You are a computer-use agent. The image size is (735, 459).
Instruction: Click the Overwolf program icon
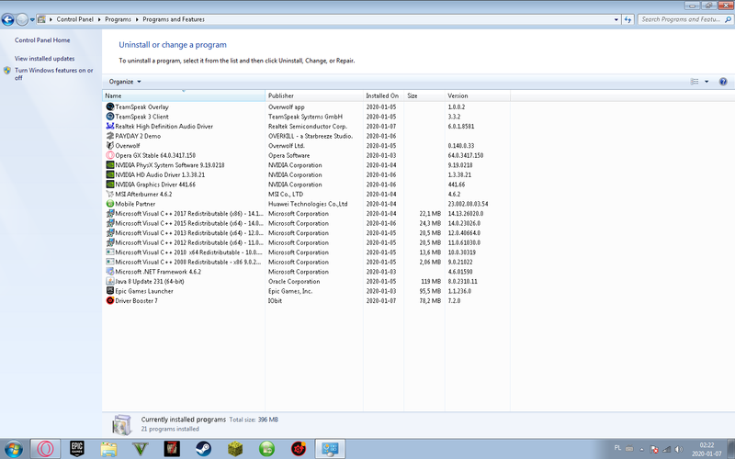(110, 146)
